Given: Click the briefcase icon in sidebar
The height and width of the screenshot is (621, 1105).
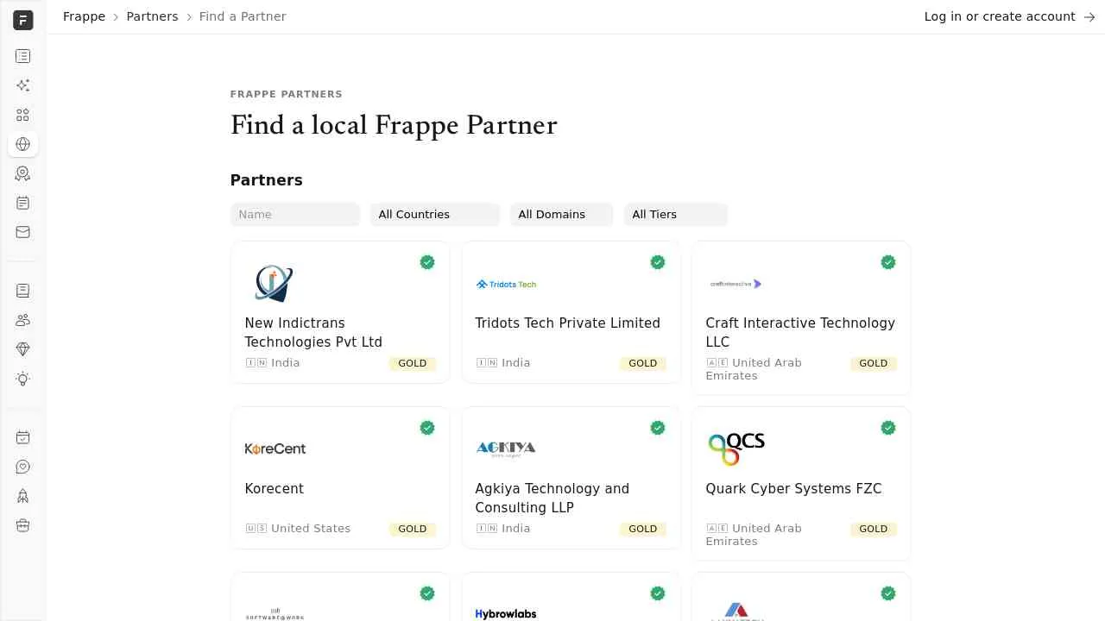Looking at the screenshot, I should [23, 525].
